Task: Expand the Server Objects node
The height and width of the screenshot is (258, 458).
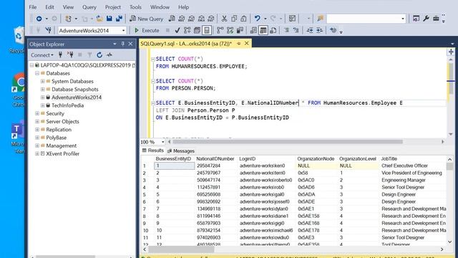Action: click(x=37, y=121)
